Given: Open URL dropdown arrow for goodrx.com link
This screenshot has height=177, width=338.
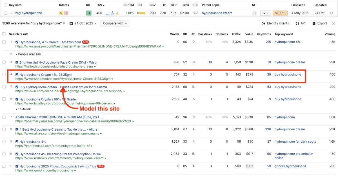Looking at the screenshot, I should point(75,171).
